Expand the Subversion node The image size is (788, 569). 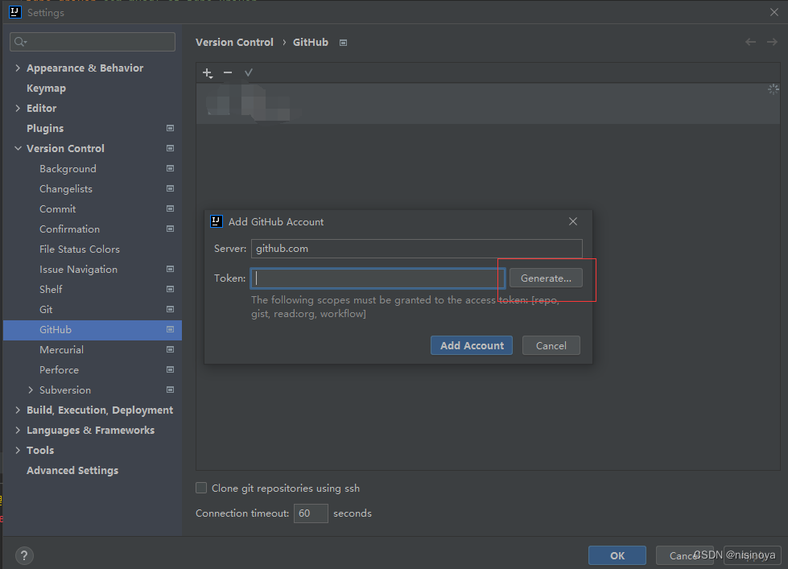pos(31,390)
